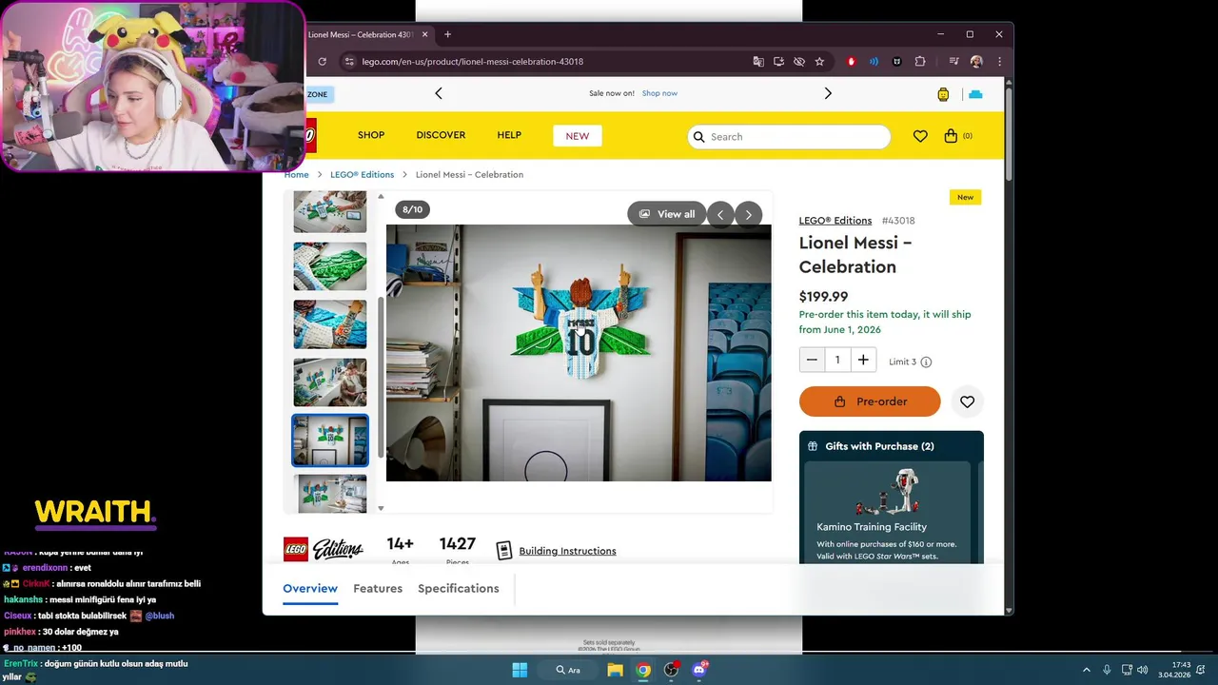This screenshot has height=685, width=1218.
Task: Open the red hand ad-blocker extension
Action: pyautogui.click(x=851, y=62)
